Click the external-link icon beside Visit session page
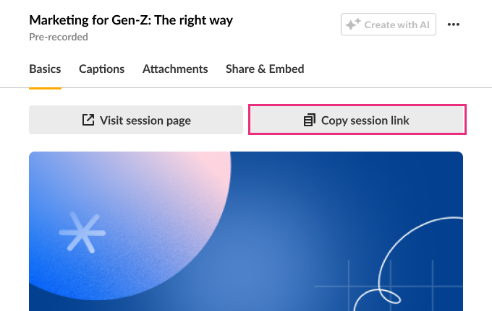 click(88, 120)
